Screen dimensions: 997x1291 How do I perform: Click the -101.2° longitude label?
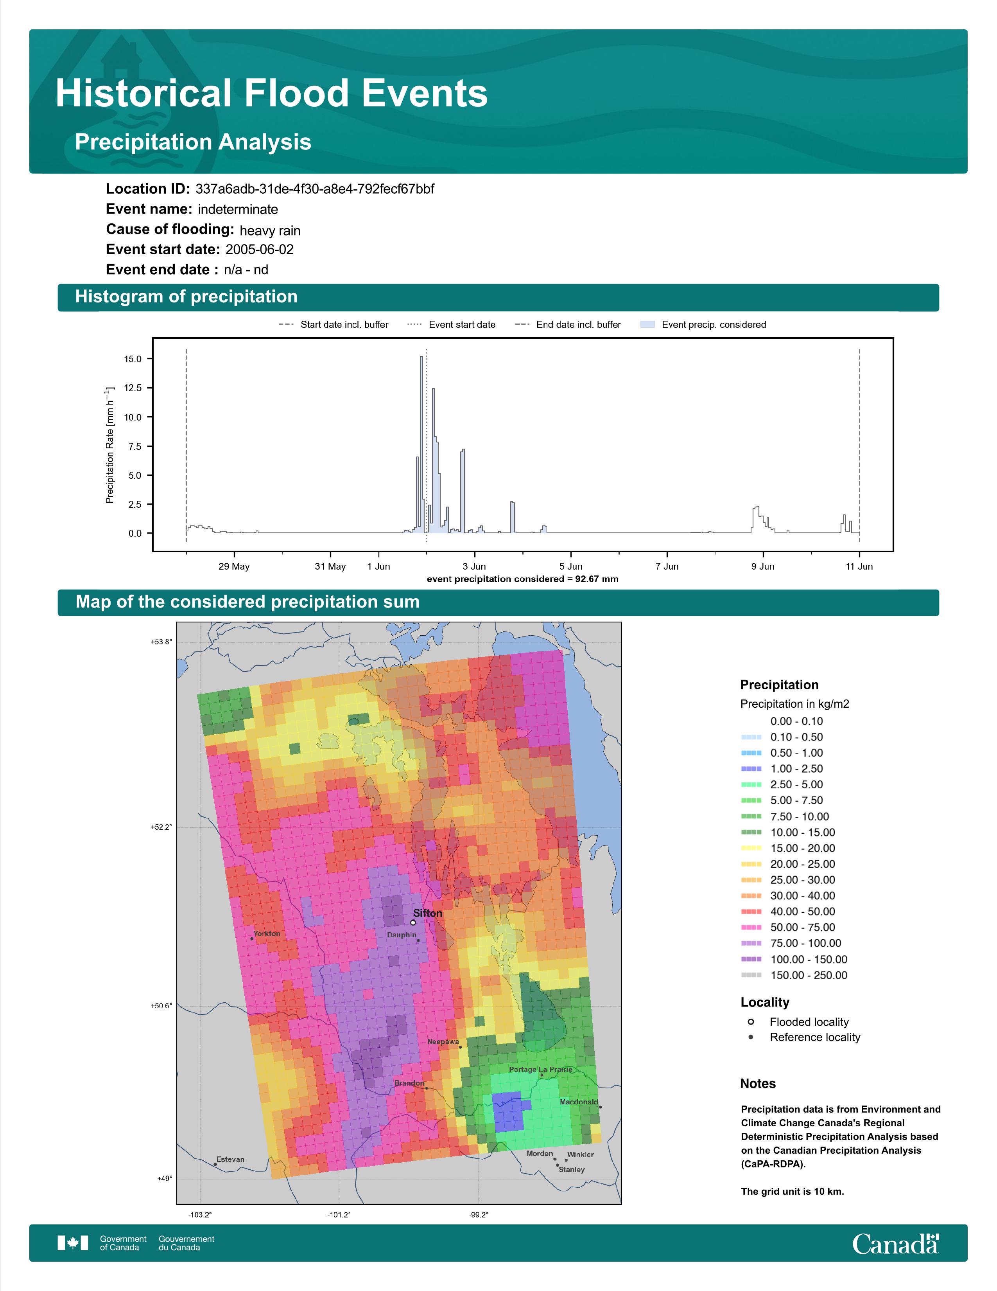pyautogui.click(x=340, y=1215)
